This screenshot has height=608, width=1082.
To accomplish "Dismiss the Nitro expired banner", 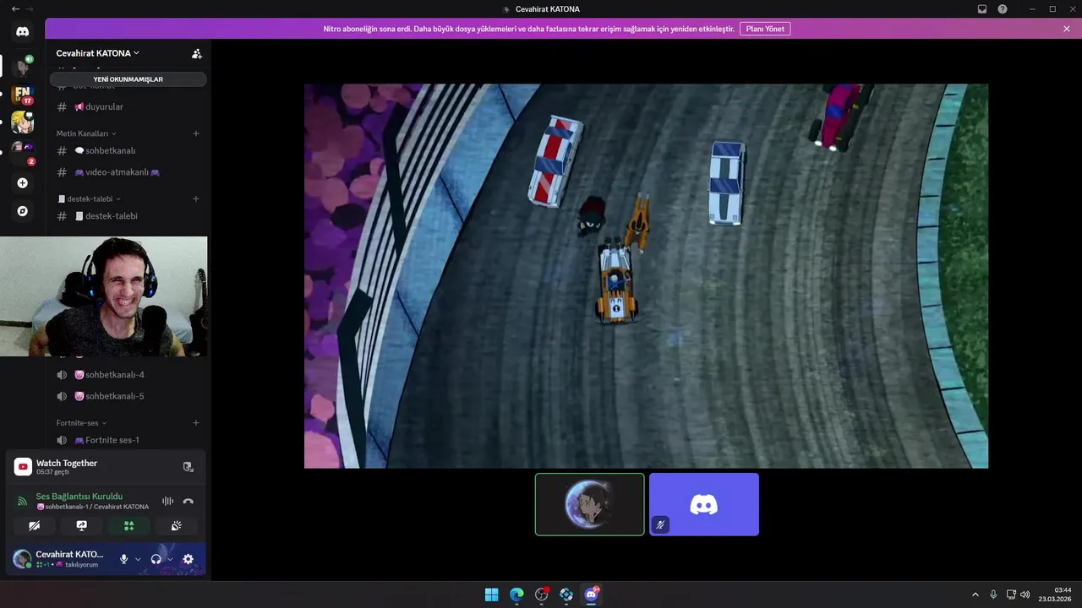I will [x=1067, y=29].
